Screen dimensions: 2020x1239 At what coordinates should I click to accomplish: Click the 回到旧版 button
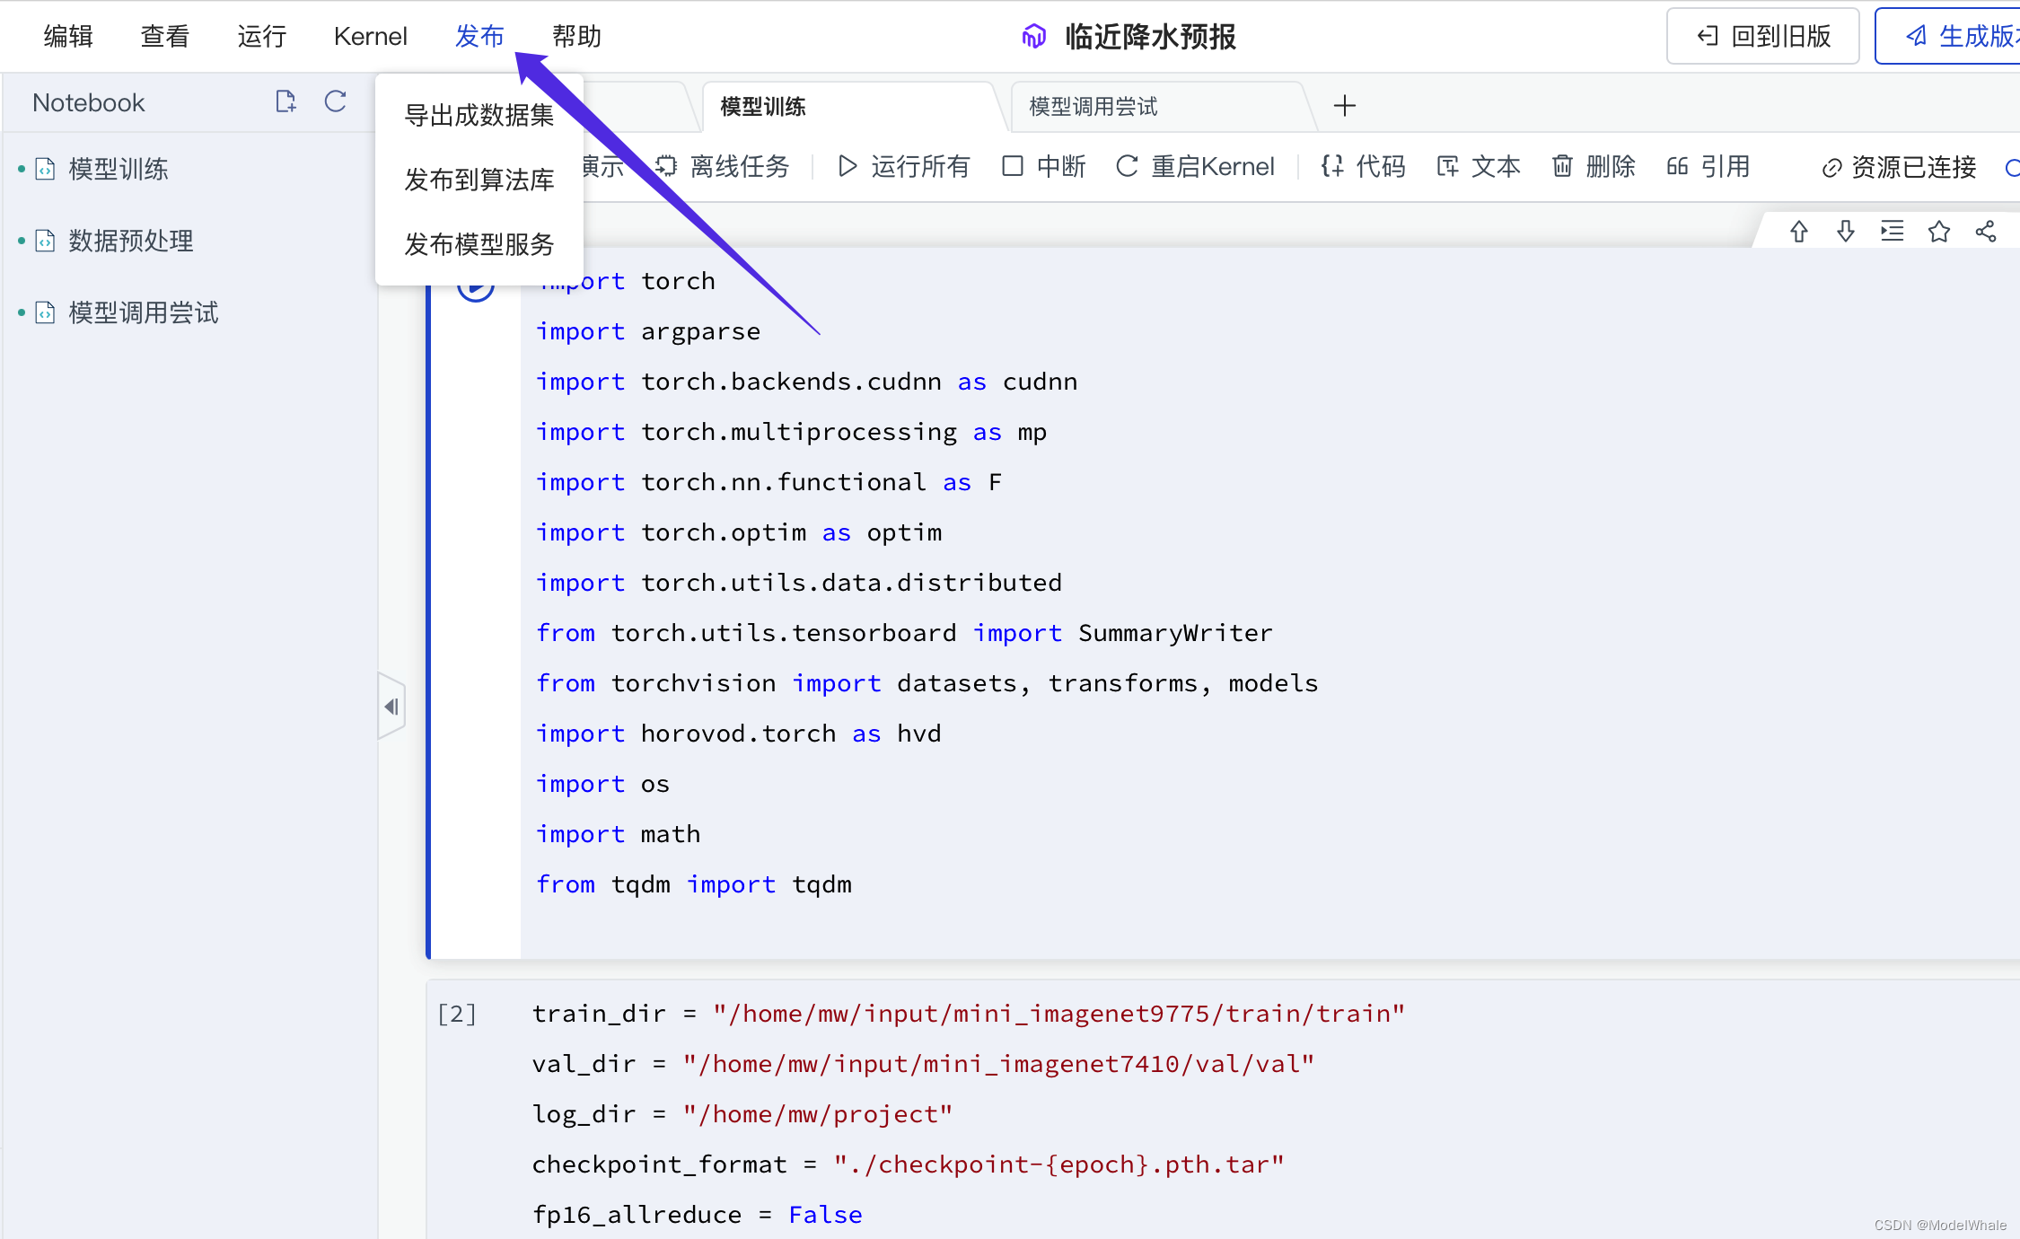click(1762, 36)
